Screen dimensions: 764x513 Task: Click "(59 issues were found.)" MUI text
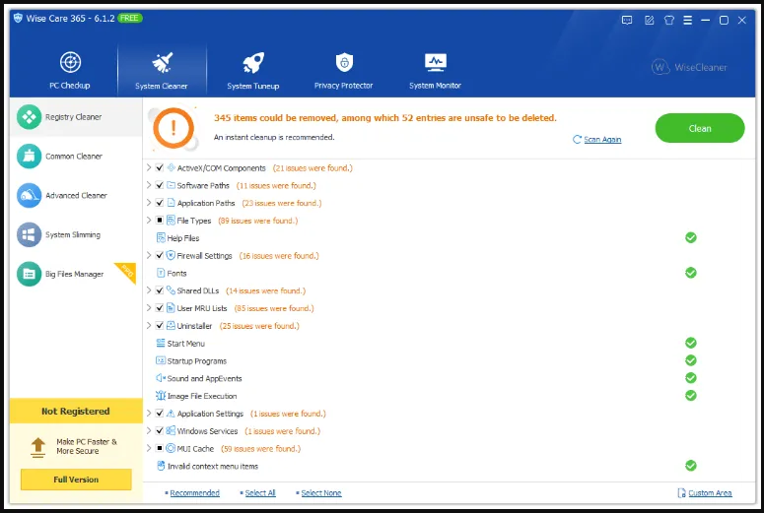coord(260,448)
